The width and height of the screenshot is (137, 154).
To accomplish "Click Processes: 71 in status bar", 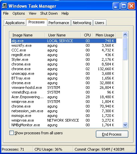I will (x=13, y=149).
